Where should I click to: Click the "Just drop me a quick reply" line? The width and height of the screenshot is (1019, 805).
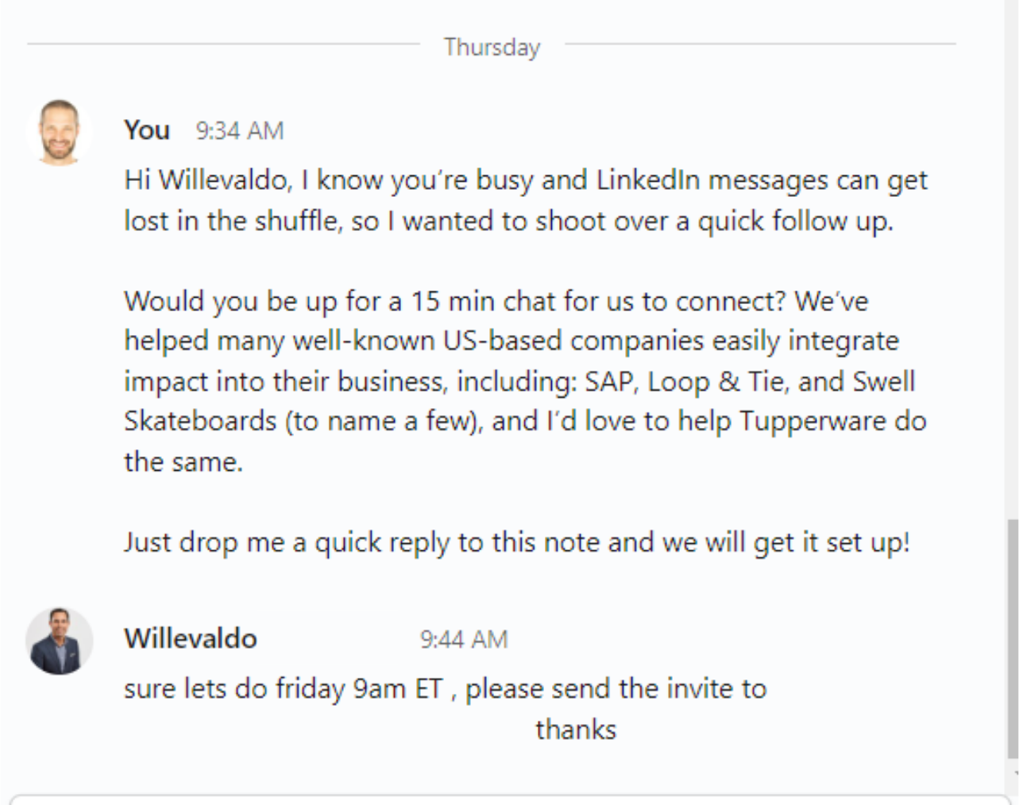pos(517,543)
